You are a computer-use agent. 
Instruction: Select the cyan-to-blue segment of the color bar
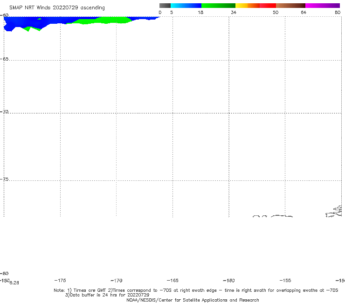click(x=186, y=6)
